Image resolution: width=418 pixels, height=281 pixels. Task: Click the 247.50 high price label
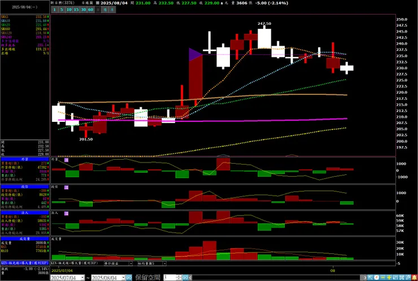click(264, 24)
